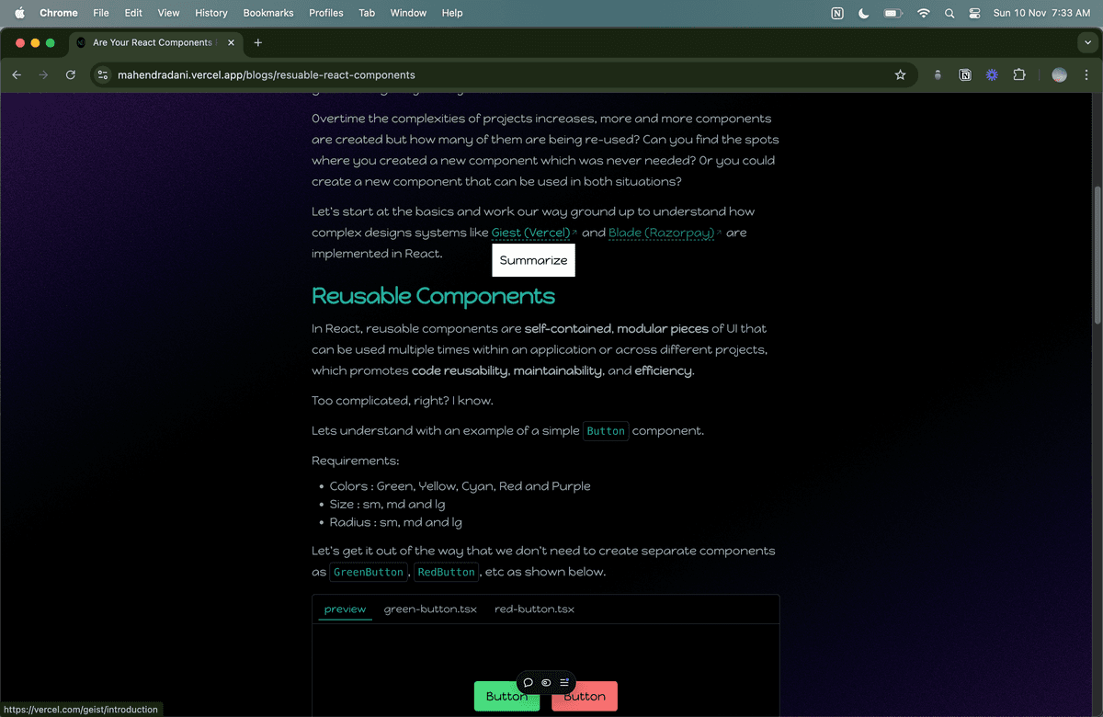This screenshot has height=717, width=1103.
Task: Open the comment icon in Vercel toolbar
Action: click(x=529, y=683)
